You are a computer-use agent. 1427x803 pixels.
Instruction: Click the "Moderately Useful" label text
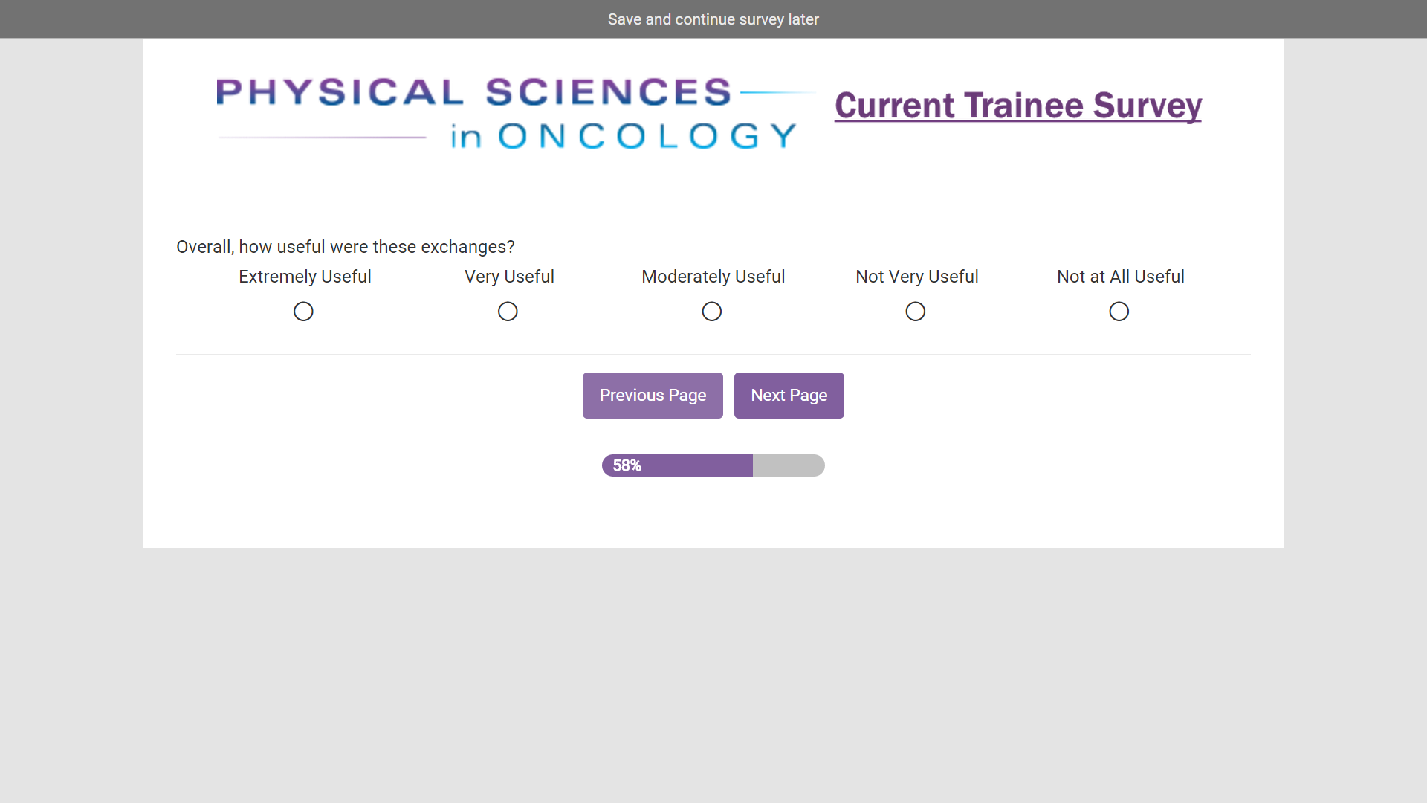pos(713,277)
